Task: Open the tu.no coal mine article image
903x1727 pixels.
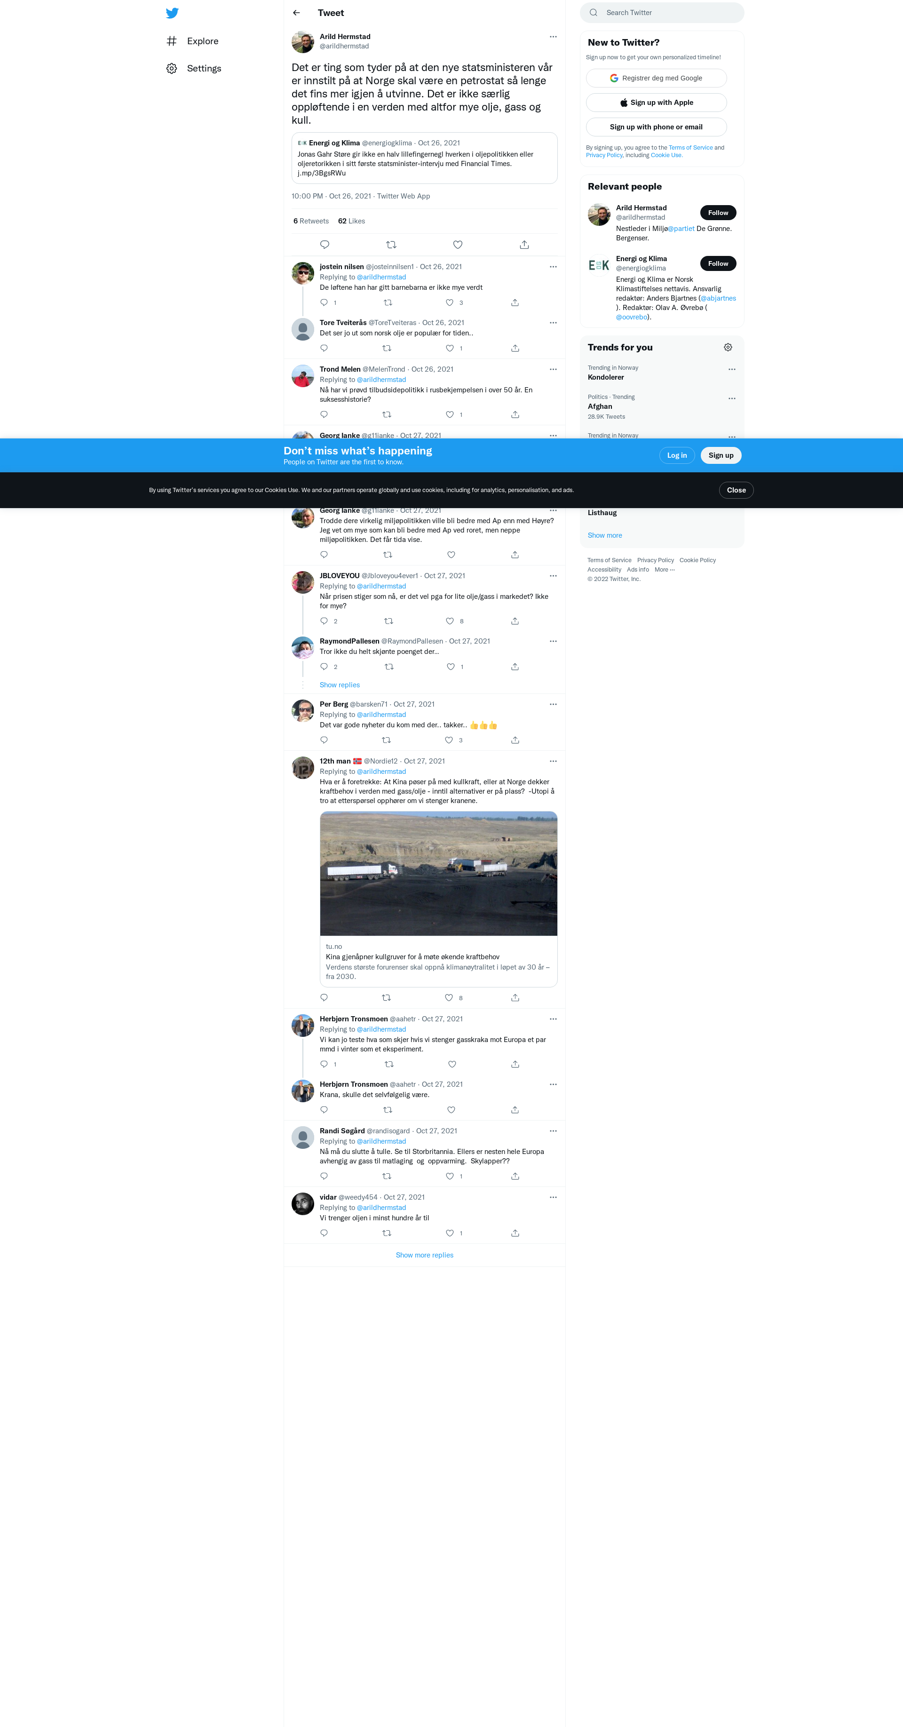Action: click(x=438, y=873)
